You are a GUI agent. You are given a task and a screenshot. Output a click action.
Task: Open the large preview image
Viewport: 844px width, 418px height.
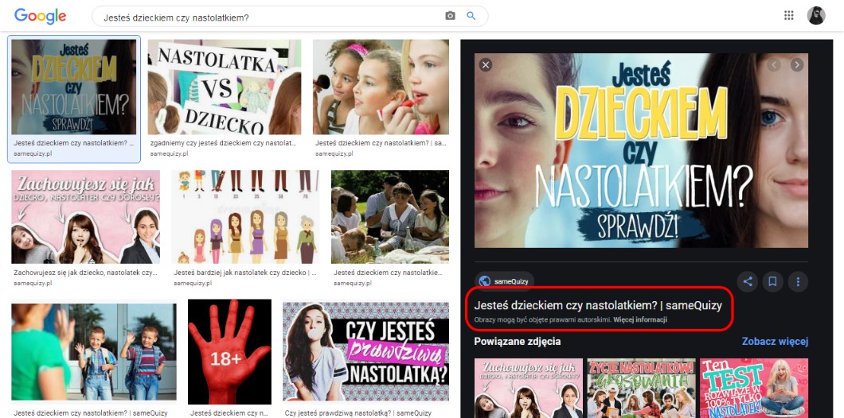641,151
